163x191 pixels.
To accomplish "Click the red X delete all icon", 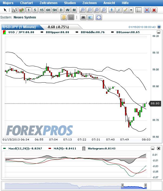I will pyautogui.click(x=154, y=10).
